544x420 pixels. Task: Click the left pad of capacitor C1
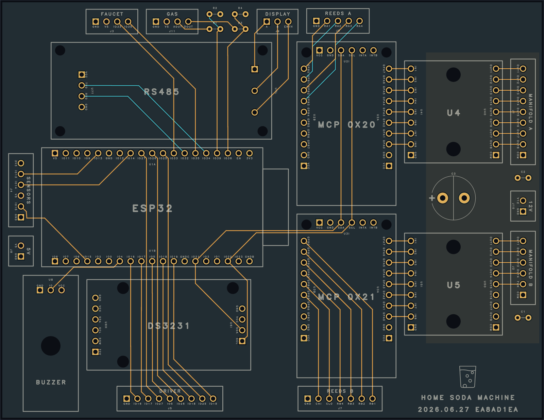click(x=517, y=318)
